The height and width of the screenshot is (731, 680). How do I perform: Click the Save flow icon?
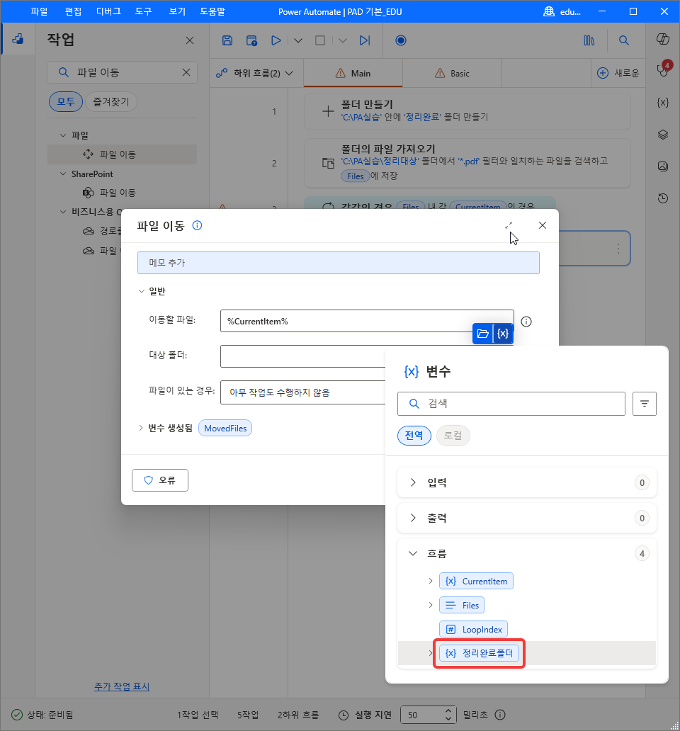click(227, 40)
